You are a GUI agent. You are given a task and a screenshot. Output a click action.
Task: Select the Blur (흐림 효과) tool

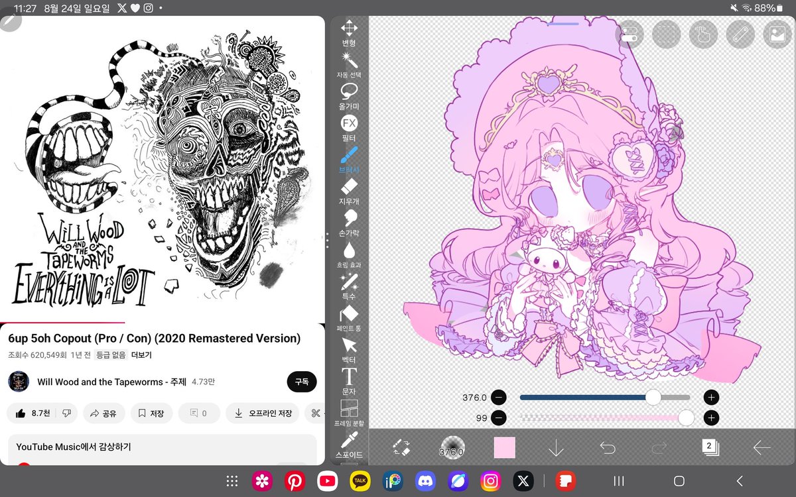(349, 256)
